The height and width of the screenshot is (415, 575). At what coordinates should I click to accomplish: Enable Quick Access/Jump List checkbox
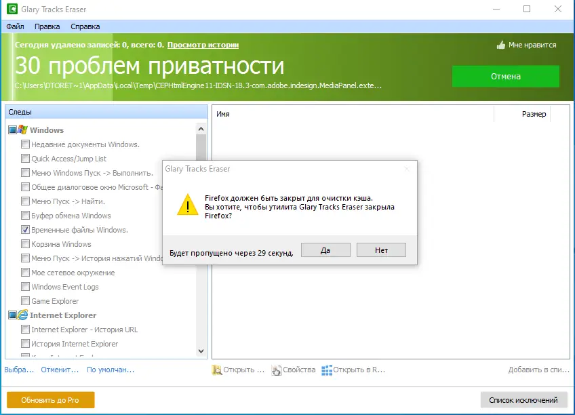tap(25, 159)
